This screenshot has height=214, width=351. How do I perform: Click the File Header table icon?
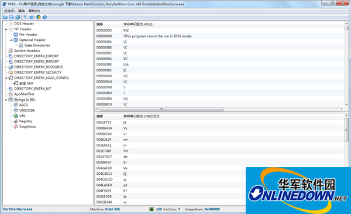[x=16, y=34]
